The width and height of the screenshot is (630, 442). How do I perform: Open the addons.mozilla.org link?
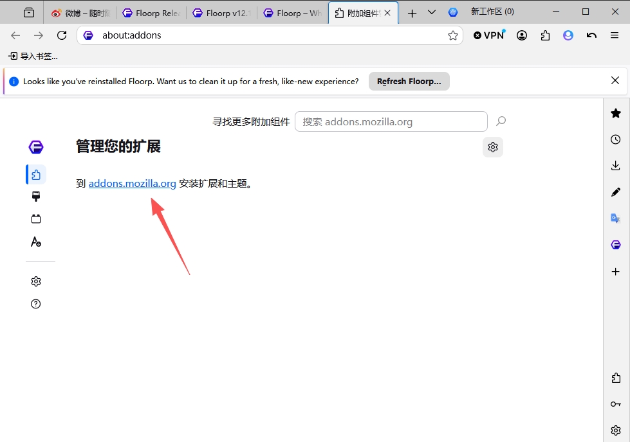132,183
